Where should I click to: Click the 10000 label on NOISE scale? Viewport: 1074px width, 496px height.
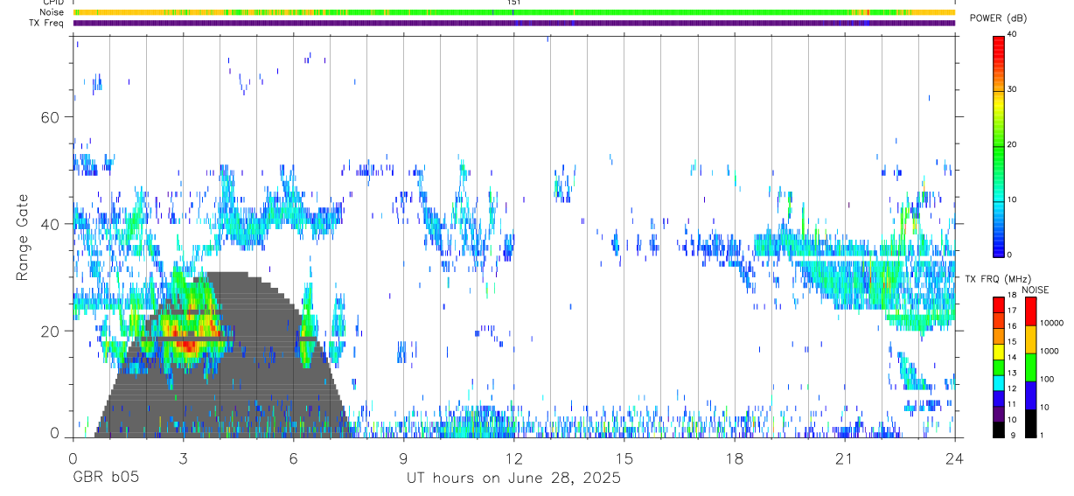pyautogui.click(x=1053, y=324)
